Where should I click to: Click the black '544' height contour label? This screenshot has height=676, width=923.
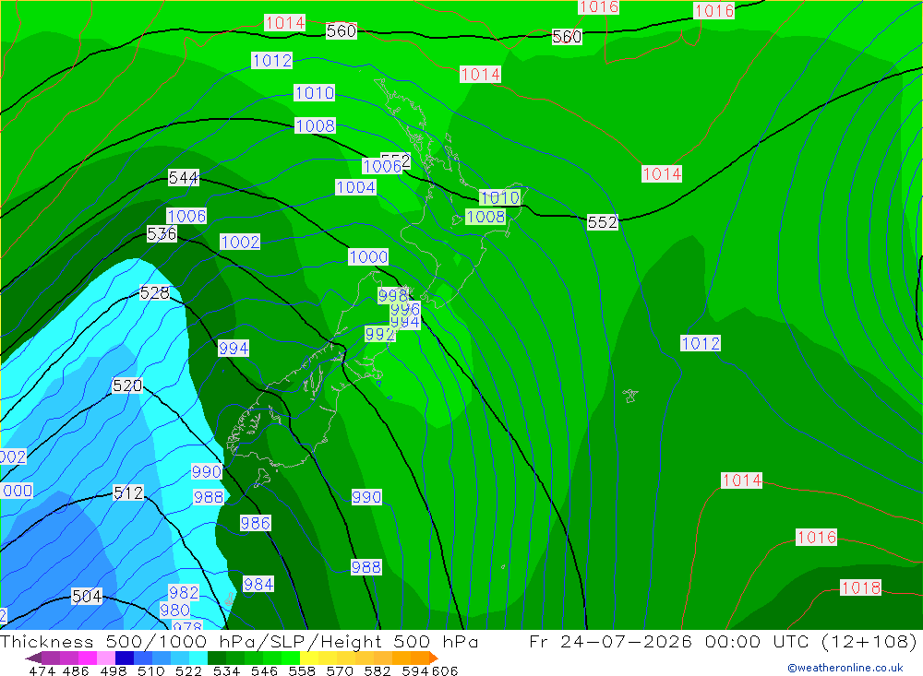coord(184,178)
